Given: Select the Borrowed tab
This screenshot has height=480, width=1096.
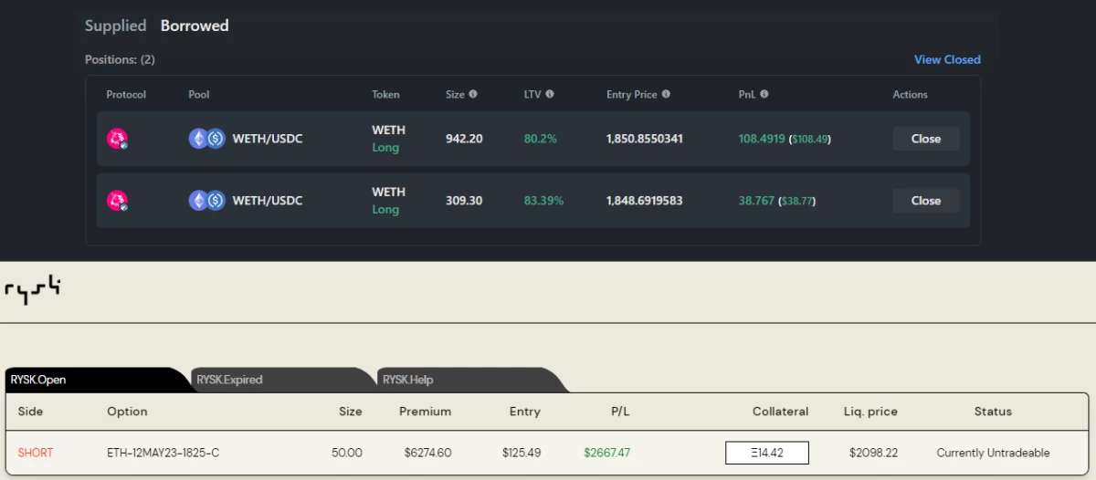Looking at the screenshot, I should tap(195, 26).
